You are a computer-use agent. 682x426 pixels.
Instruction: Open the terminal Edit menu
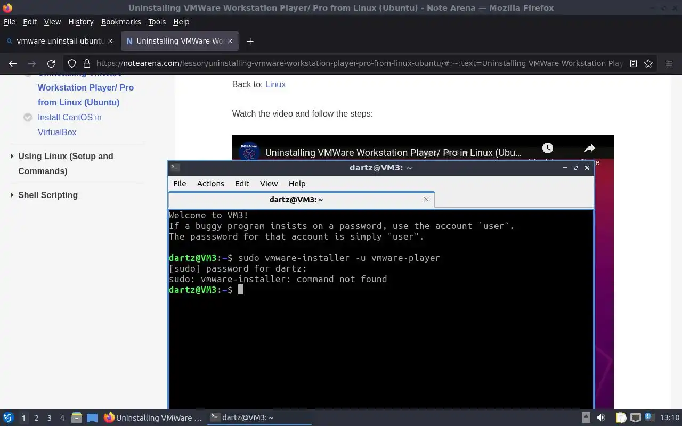click(x=242, y=183)
